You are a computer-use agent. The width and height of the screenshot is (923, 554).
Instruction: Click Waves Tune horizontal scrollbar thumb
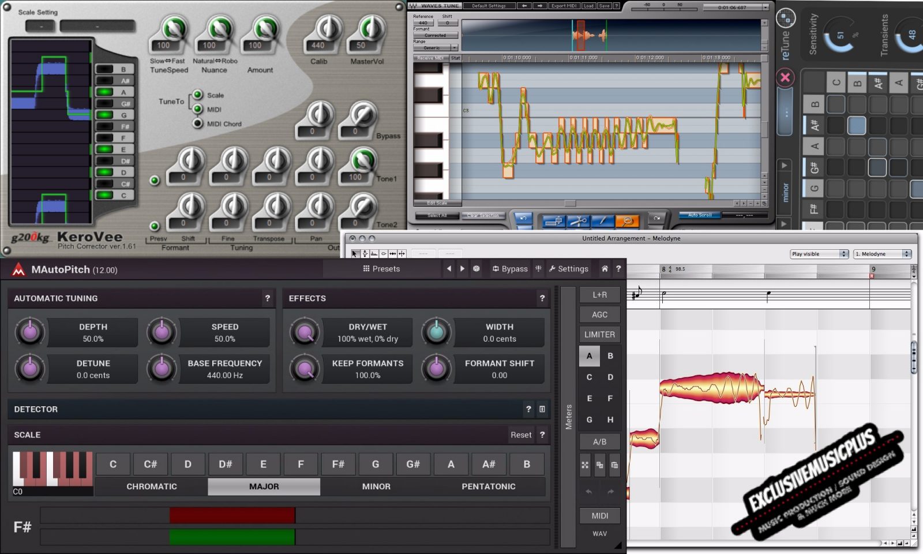coord(570,203)
